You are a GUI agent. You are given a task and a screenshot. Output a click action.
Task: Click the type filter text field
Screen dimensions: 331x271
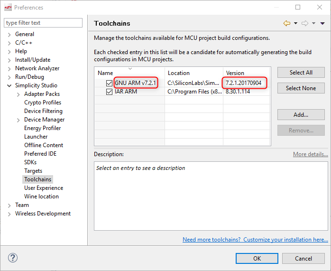pos(43,23)
